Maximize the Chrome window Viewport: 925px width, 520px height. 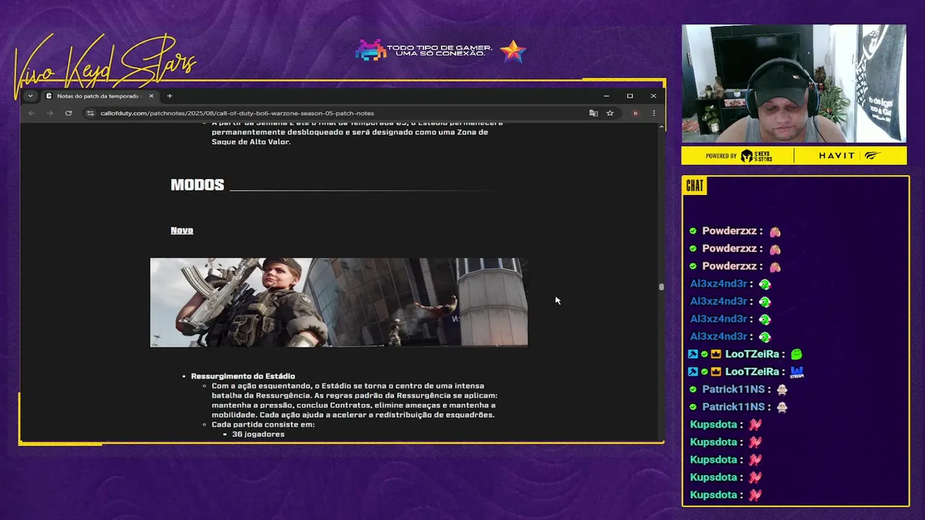coord(630,96)
